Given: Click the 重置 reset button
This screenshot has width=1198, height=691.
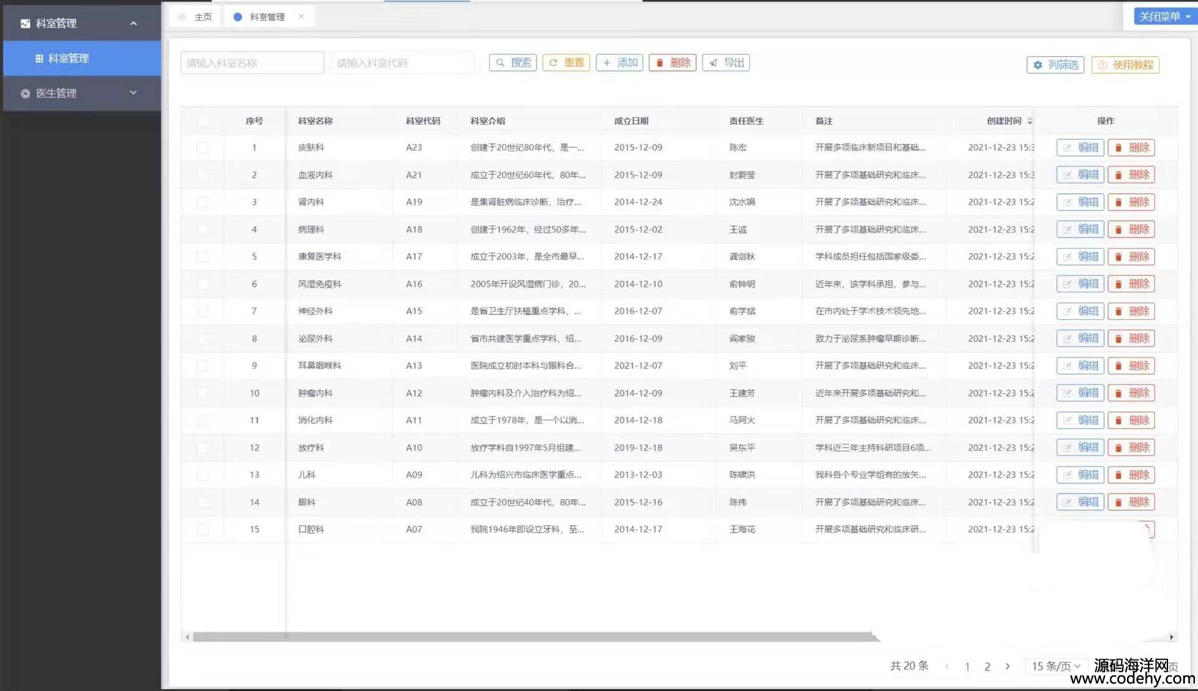Looking at the screenshot, I should [566, 62].
